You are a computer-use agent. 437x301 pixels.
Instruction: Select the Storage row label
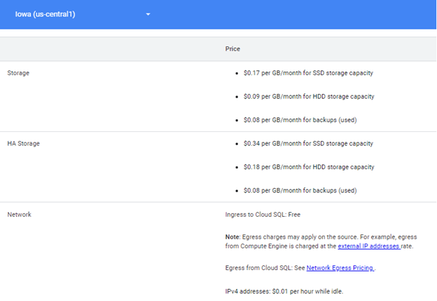click(x=18, y=73)
